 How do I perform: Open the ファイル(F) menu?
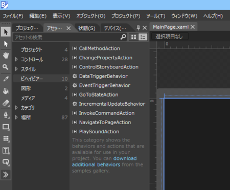point(13,16)
